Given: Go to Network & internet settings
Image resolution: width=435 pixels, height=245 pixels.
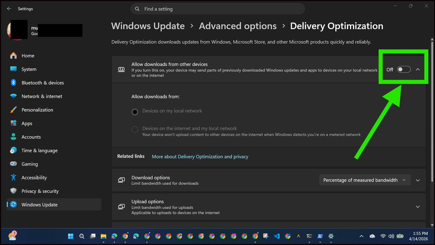Looking at the screenshot, I should click(x=54, y=96).
